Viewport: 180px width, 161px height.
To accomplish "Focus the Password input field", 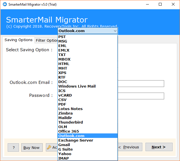I will pyautogui.click(x=141, y=96).
